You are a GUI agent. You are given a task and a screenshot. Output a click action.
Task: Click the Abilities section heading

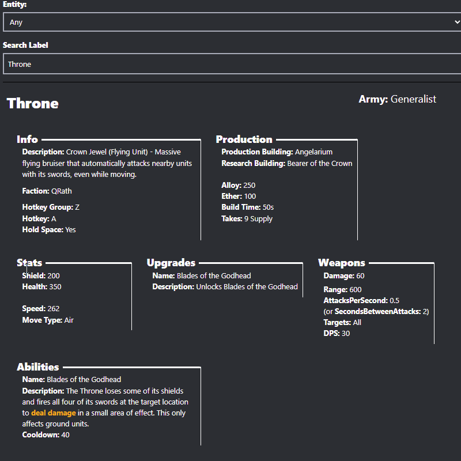click(x=38, y=367)
